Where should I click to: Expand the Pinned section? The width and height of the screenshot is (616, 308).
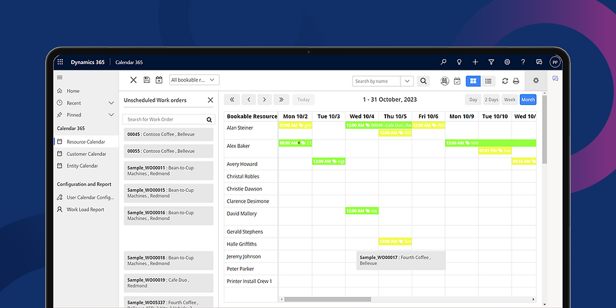click(x=111, y=114)
